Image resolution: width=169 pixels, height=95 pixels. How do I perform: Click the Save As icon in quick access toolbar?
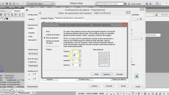(10, 4)
